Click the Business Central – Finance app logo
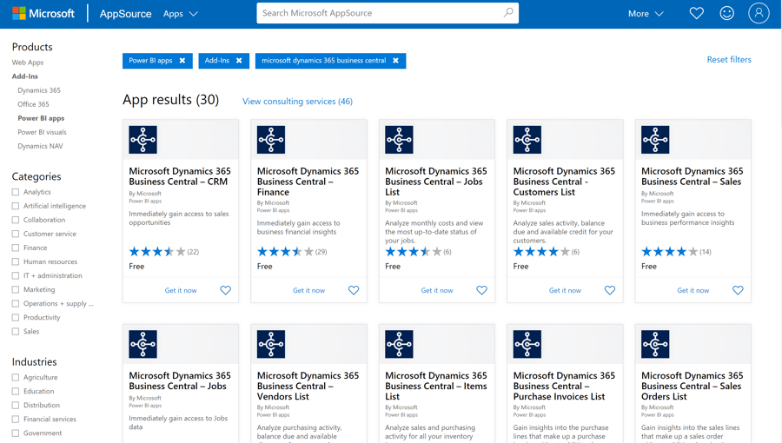The width and height of the screenshot is (782, 443). pos(271,140)
